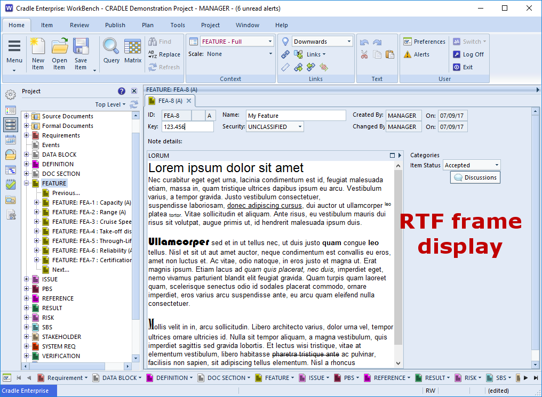Click the redo arrow icon

click(377, 42)
